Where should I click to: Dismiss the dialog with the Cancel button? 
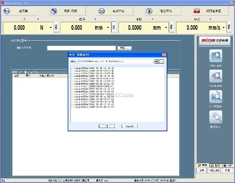pyautogui.click(x=129, y=126)
